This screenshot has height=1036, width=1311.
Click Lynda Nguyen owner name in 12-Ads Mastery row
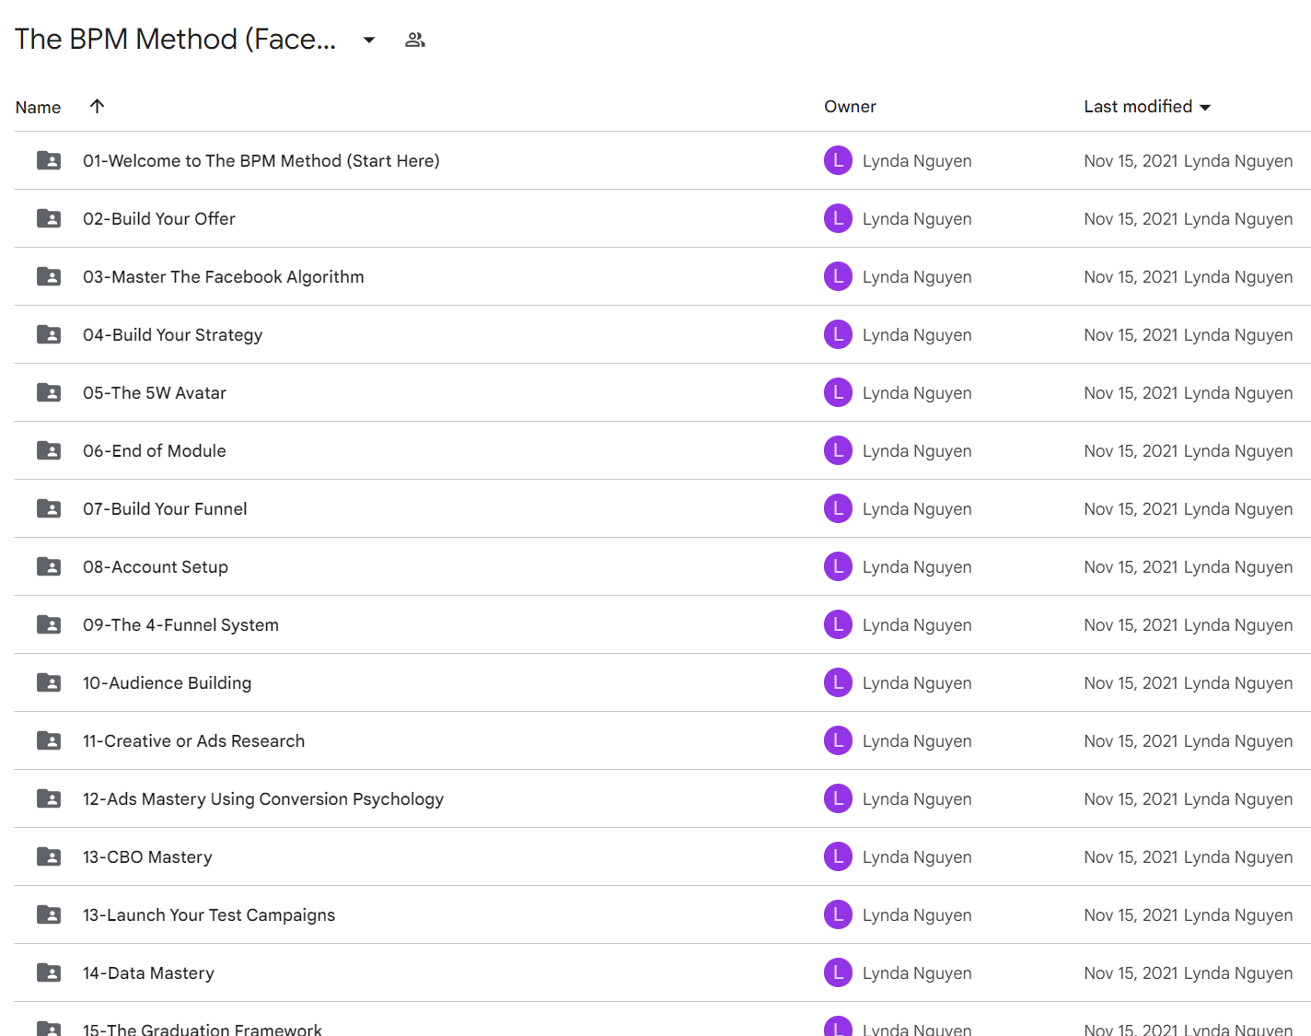(917, 799)
